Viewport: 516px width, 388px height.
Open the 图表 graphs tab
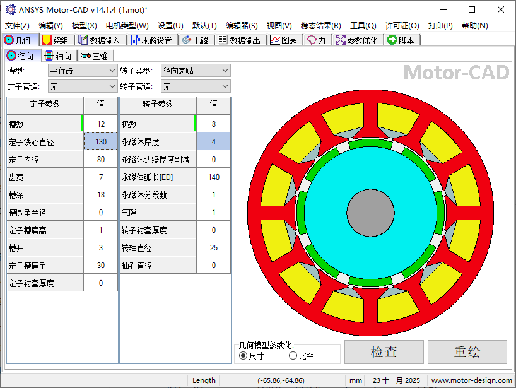284,40
